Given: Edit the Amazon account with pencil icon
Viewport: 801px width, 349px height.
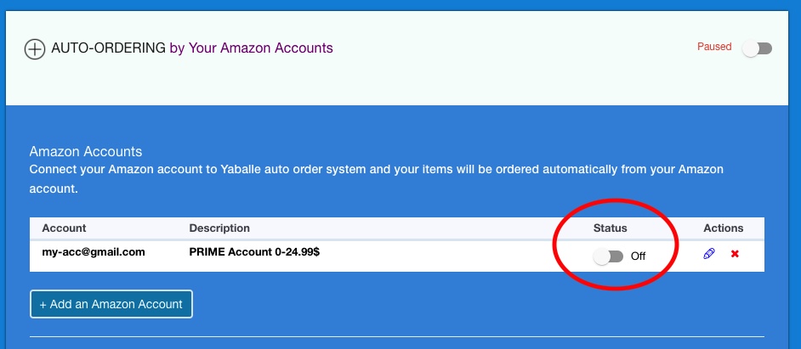Looking at the screenshot, I should pos(708,254).
